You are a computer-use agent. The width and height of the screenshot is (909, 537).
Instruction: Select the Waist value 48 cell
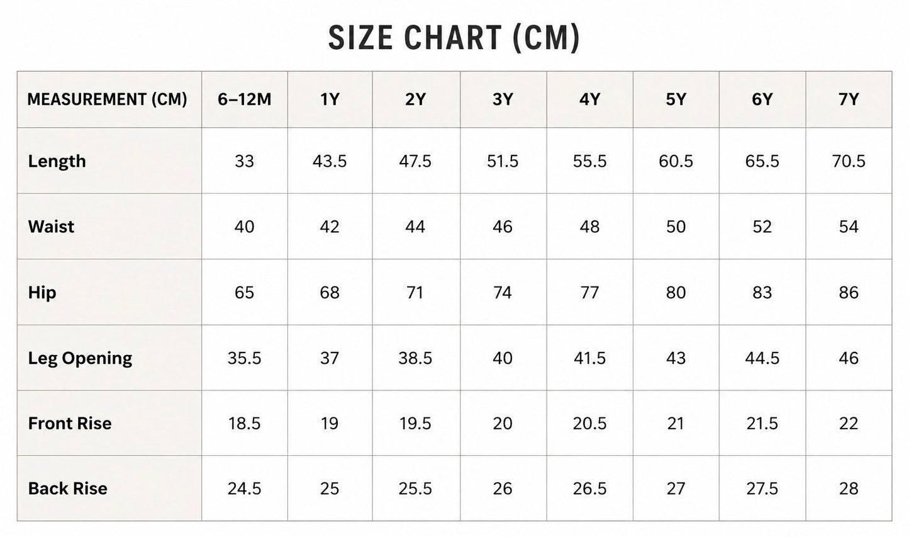(590, 227)
